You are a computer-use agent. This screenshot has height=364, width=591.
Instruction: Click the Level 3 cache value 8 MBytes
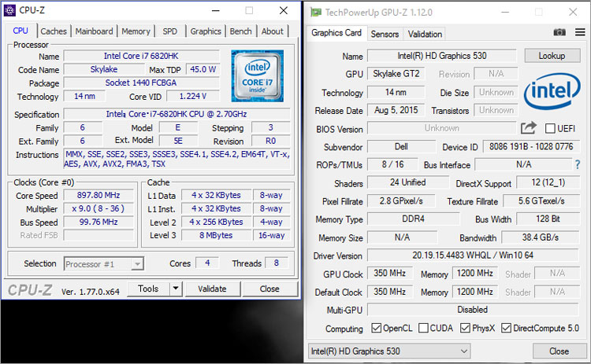(216, 235)
